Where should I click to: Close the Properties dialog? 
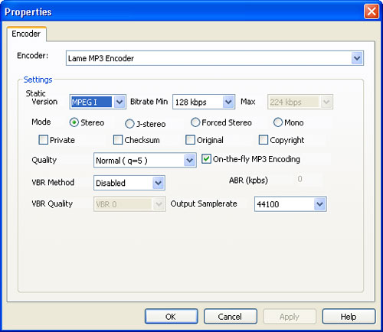pyautogui.click(x=372, y=11)
